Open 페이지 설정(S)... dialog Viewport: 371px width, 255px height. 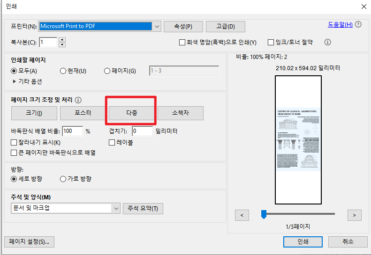pos(30,242)
